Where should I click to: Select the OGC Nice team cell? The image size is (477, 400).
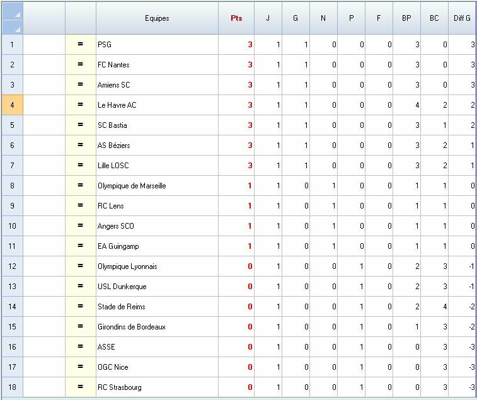coord(157,367)
